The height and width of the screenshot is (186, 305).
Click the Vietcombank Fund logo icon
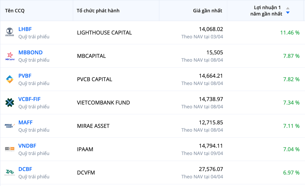tap(10, 103)
